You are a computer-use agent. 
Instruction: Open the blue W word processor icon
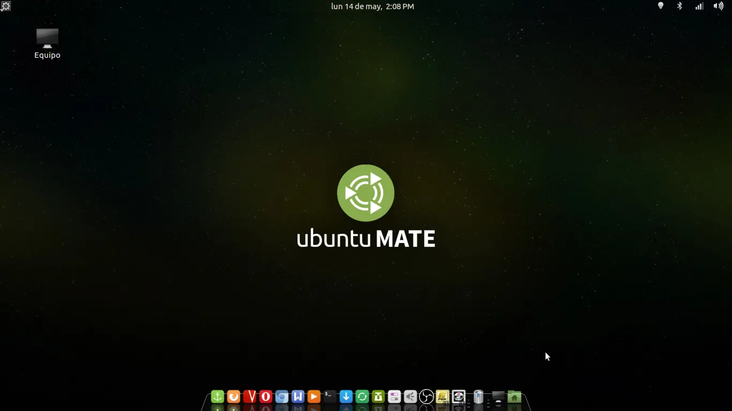click(297, 397)
